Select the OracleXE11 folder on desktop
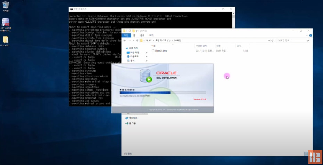The height and width of the screenshot is (165, 323). [x=6, y=41]
